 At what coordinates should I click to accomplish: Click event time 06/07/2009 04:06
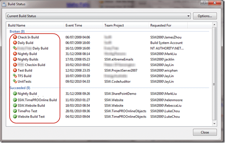[77, 37]
